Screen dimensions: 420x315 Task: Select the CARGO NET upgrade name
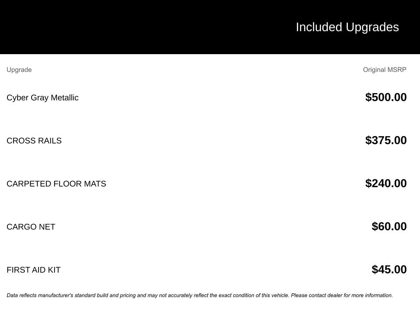click(31, 227)
